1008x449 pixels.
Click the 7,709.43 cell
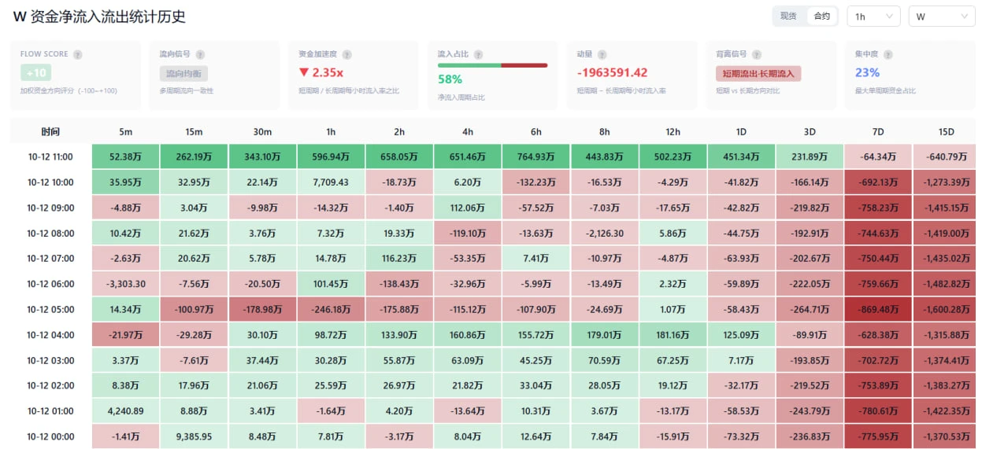click(331, 182)
